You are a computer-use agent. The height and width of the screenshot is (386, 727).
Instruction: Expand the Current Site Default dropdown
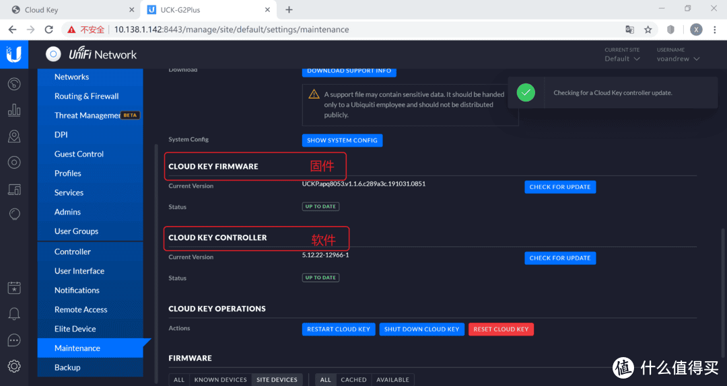[x=622, y=59]
